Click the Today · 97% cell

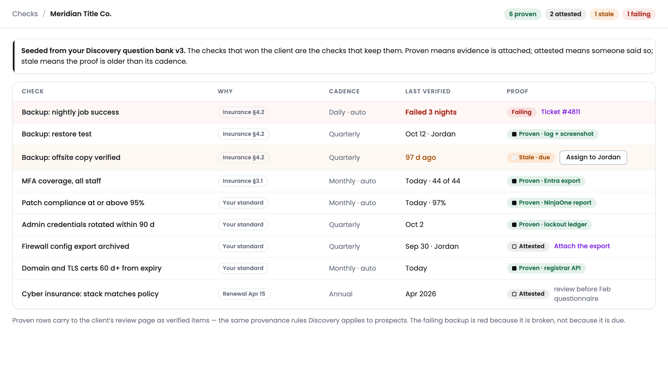[425, 203]
